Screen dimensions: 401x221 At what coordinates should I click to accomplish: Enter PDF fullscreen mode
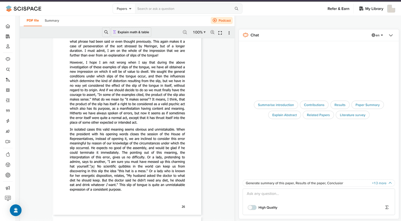click(x=220, y=33)
